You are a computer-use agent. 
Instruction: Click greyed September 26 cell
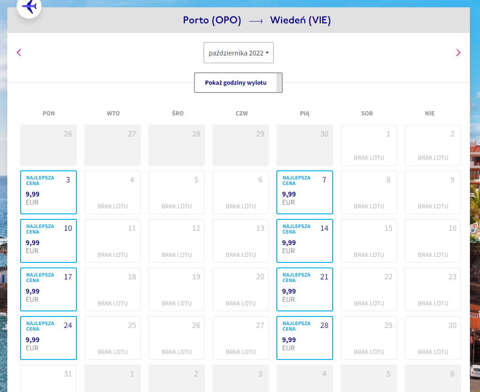coord(49,145)
